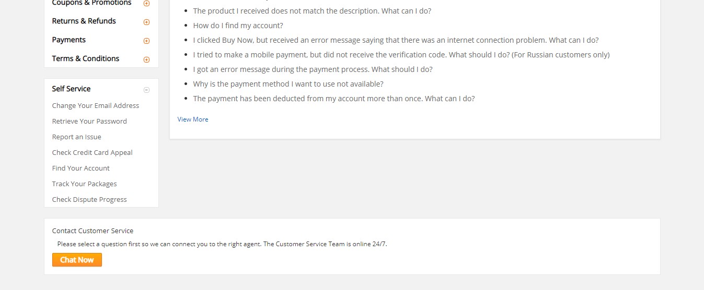
Task: Collapse the Self Service minus icon
Action: (x=146, y=90)
